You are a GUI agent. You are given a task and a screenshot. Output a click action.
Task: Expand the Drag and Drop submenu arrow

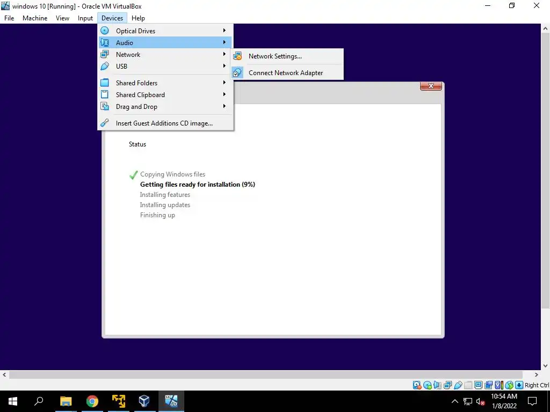(225, 106)
